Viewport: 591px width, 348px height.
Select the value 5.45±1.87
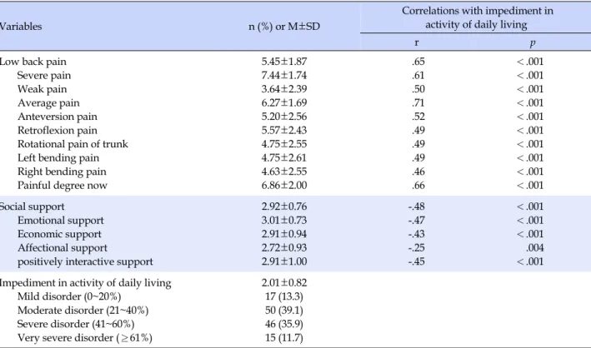(284, 62)
